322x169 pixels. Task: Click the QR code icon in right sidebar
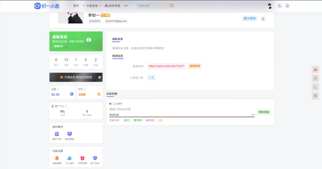click(x=315, y=96)
